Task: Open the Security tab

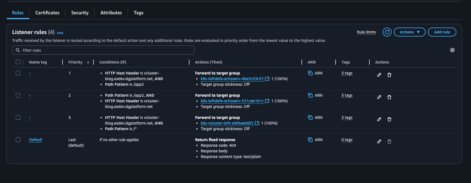Action: point(80,13)
